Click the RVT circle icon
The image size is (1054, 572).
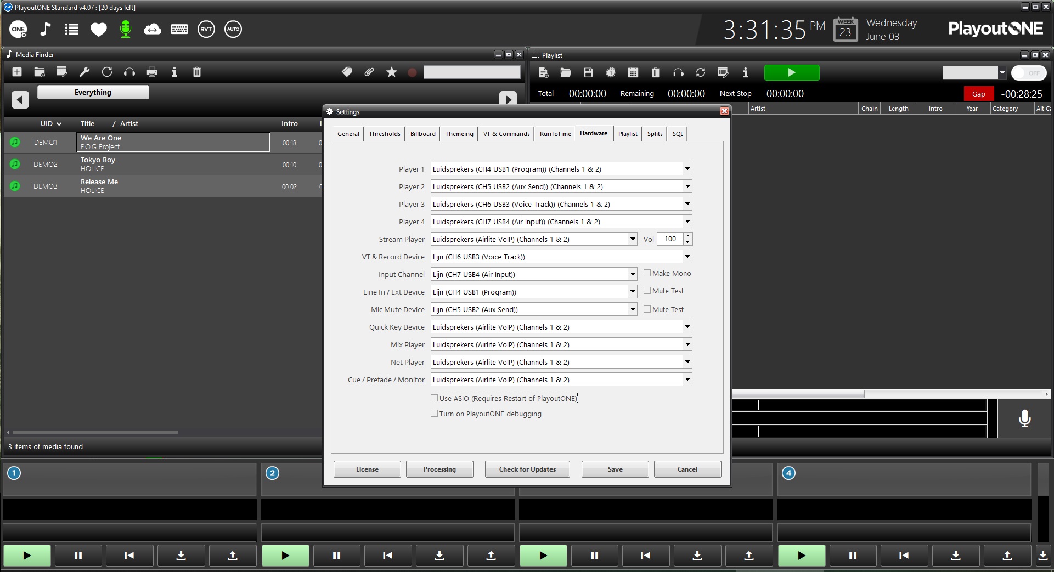tap(206, 29)
